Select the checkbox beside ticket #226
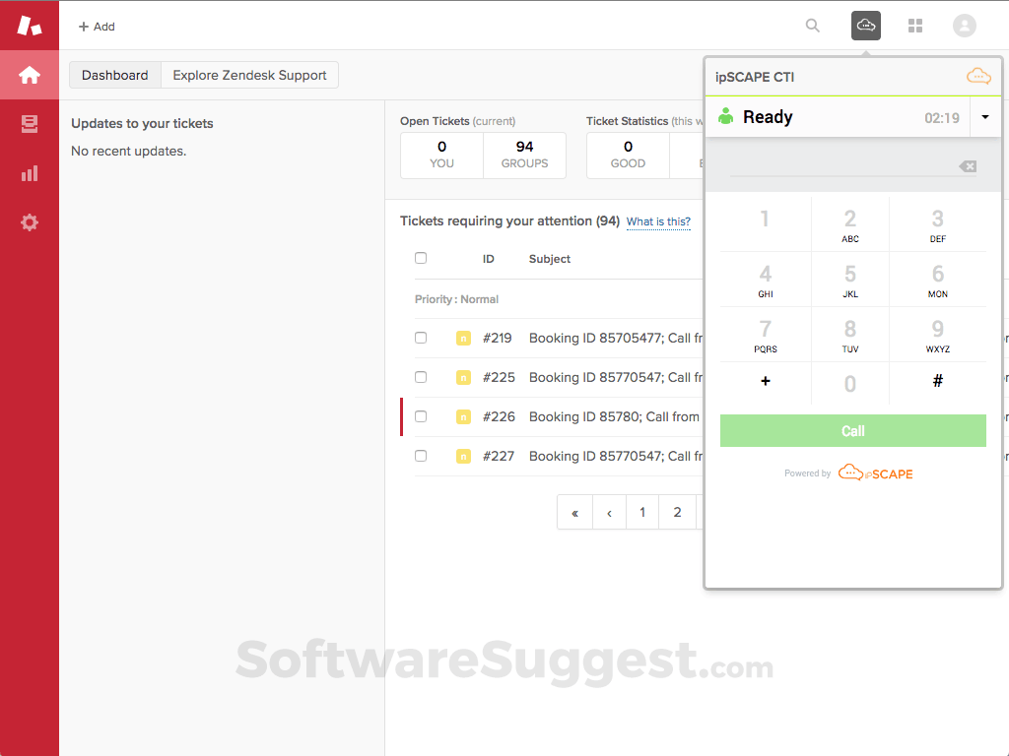The image size is (1009, 756). (421, 416)
